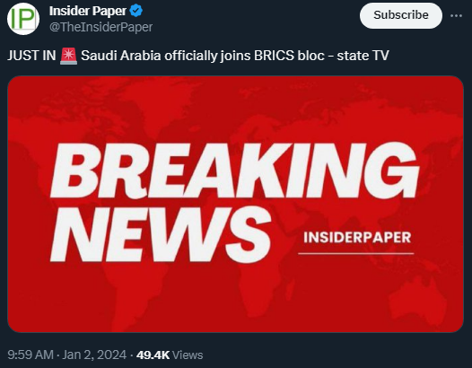
Task: Click the JUST IN text
Action: pyautogui.click(x=31, y=56)
